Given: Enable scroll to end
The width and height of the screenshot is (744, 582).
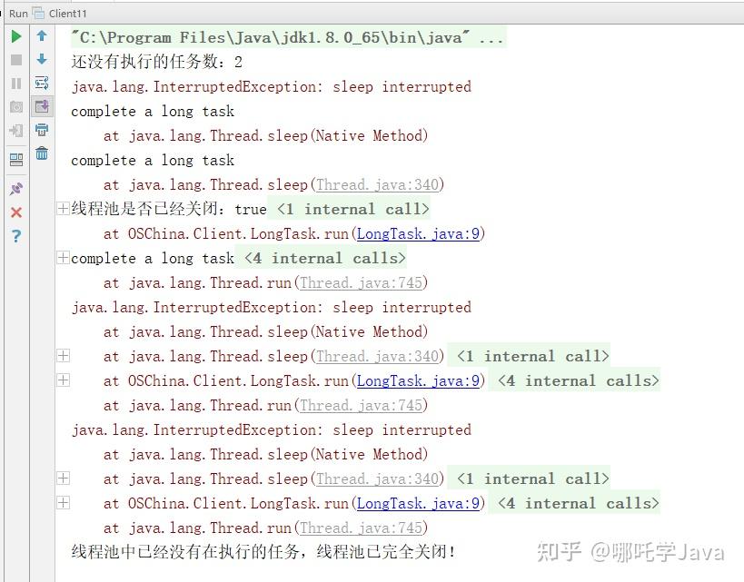Looking at the screenshot, I should pos(42,106).
